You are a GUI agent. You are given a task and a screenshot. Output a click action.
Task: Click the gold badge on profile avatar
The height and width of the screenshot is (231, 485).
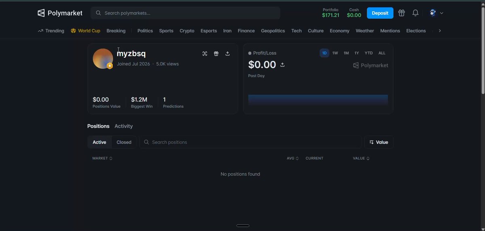(x=110, y=66)
